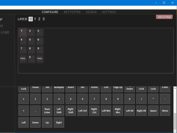This screenshot has width=177, height=133.
Task: Select layer 1 in the layer selector
Action: (35, 19)
